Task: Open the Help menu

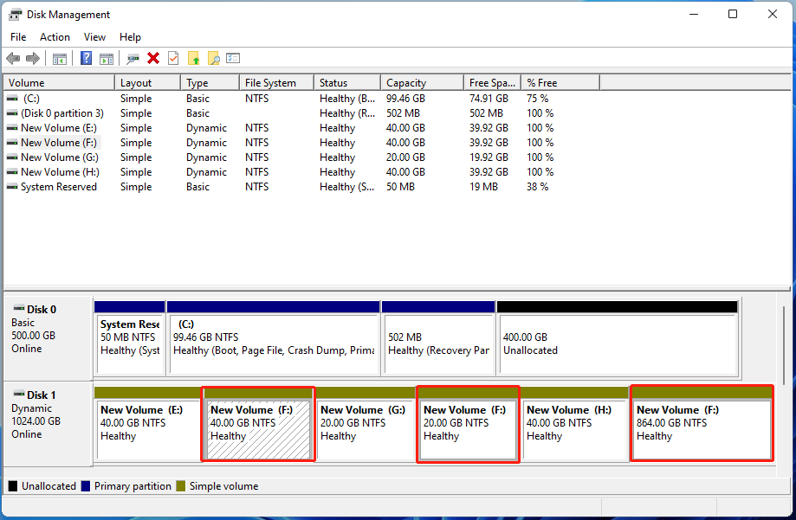Action: coord(130,37)
